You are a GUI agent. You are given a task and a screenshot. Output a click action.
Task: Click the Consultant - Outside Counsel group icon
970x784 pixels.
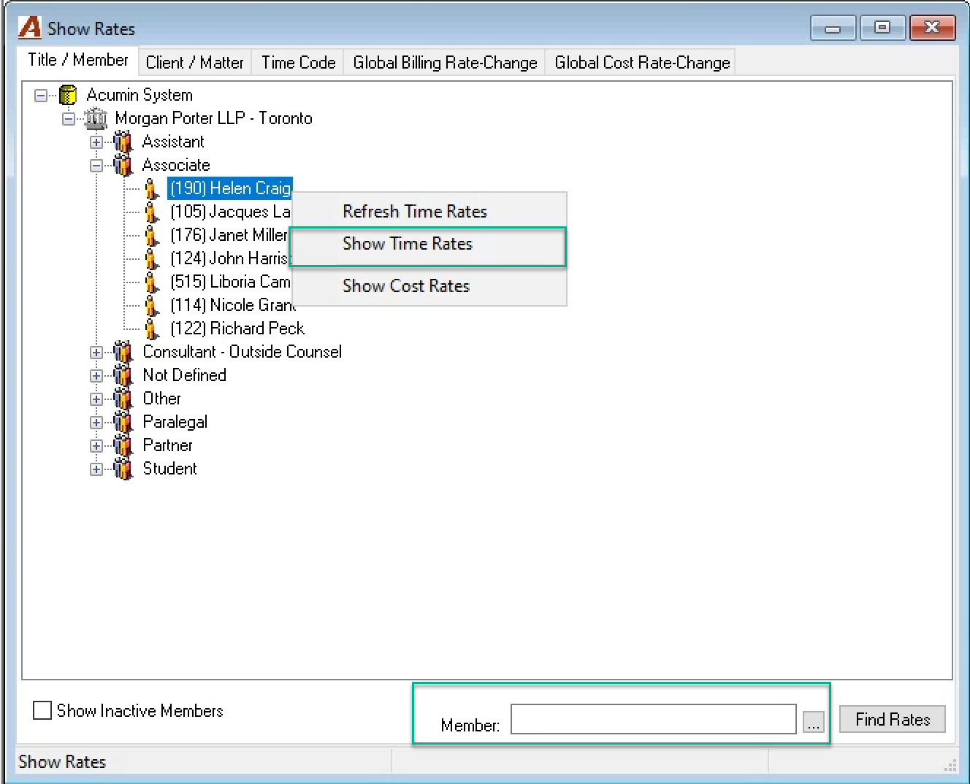(x=123, y=352)
